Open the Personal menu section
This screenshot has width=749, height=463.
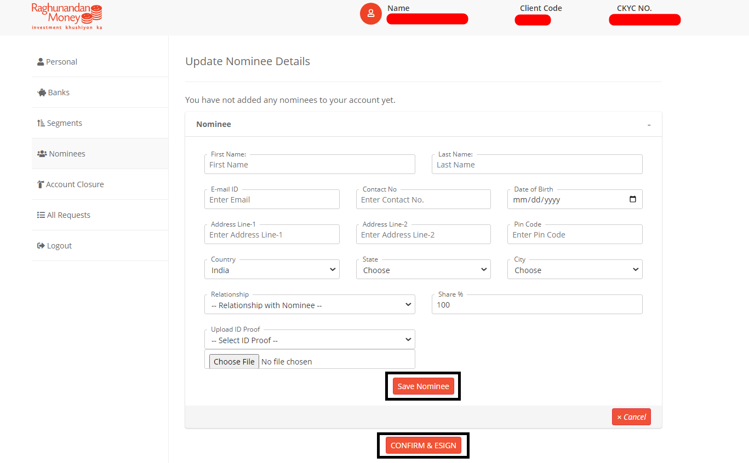(x=100, y=62)
